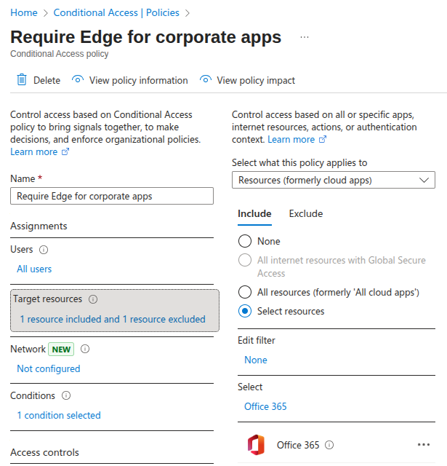Click the Assignments heading

[x=39, y=226]
